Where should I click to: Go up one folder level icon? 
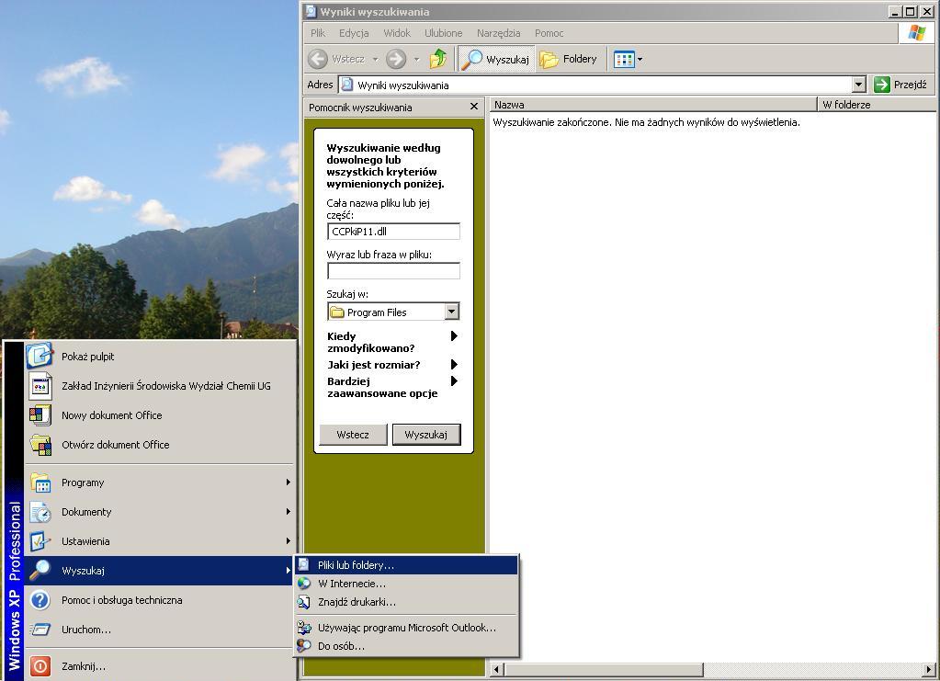point(438,59)
